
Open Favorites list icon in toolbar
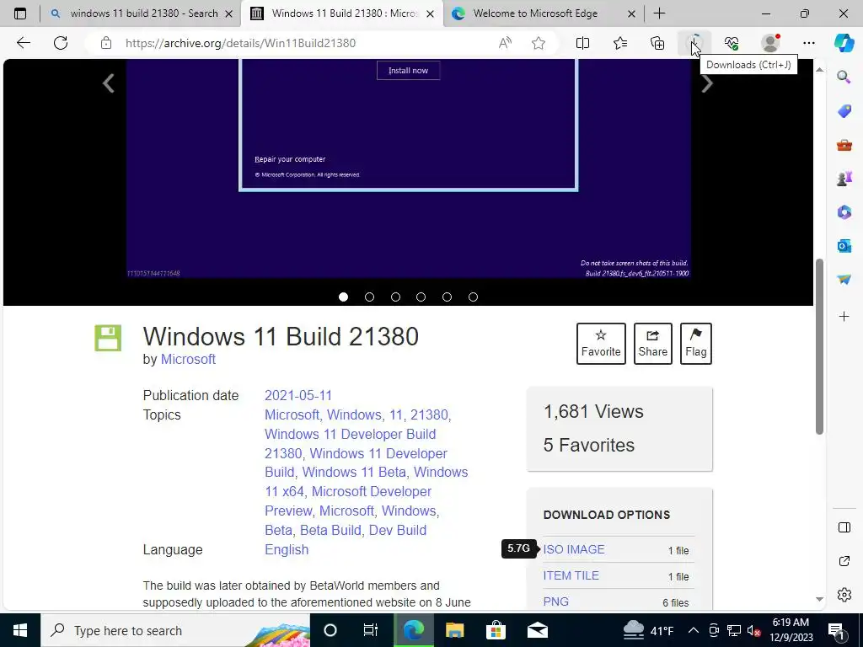(x=620, y=43)
